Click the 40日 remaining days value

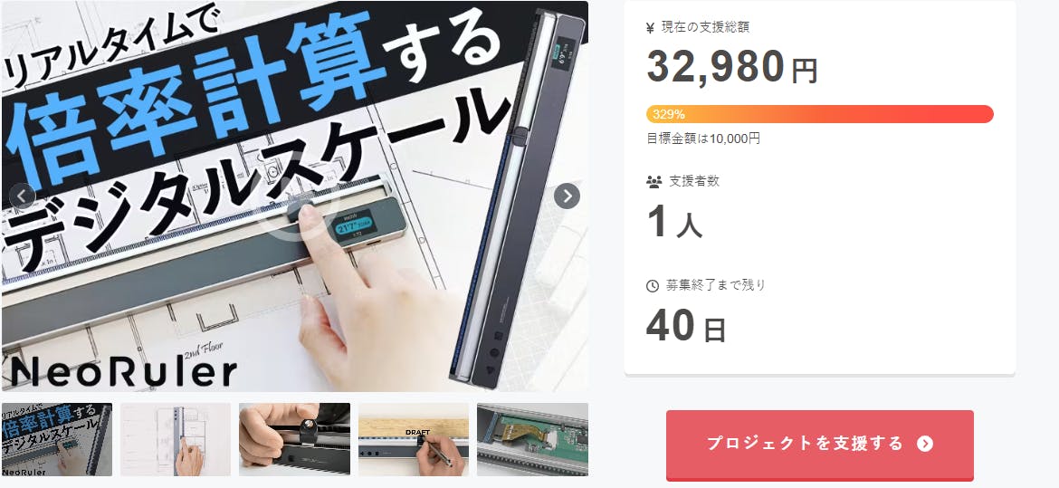[686, 326]
